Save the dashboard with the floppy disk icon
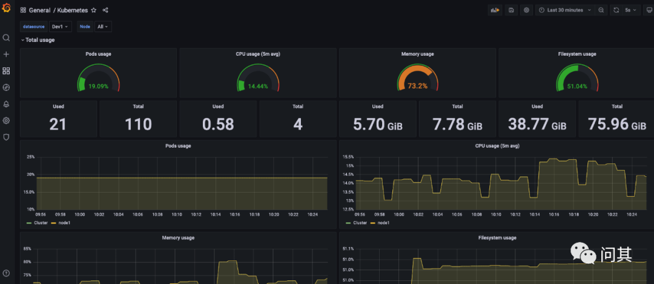654x284 pixels. pyautogui.click(x=511, y=10)
